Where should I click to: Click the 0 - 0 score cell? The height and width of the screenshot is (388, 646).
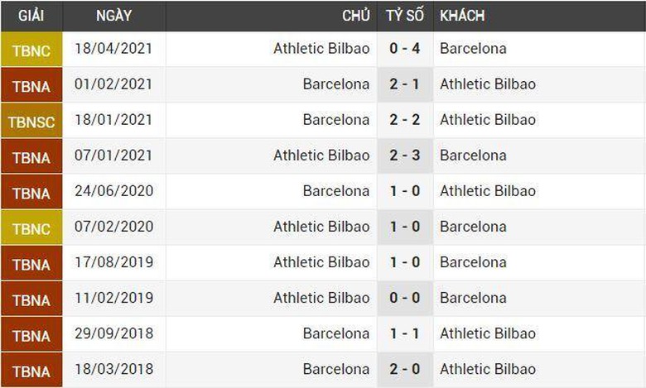(404, 298)
